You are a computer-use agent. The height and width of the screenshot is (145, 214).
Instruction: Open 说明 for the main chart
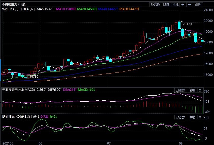198,5
